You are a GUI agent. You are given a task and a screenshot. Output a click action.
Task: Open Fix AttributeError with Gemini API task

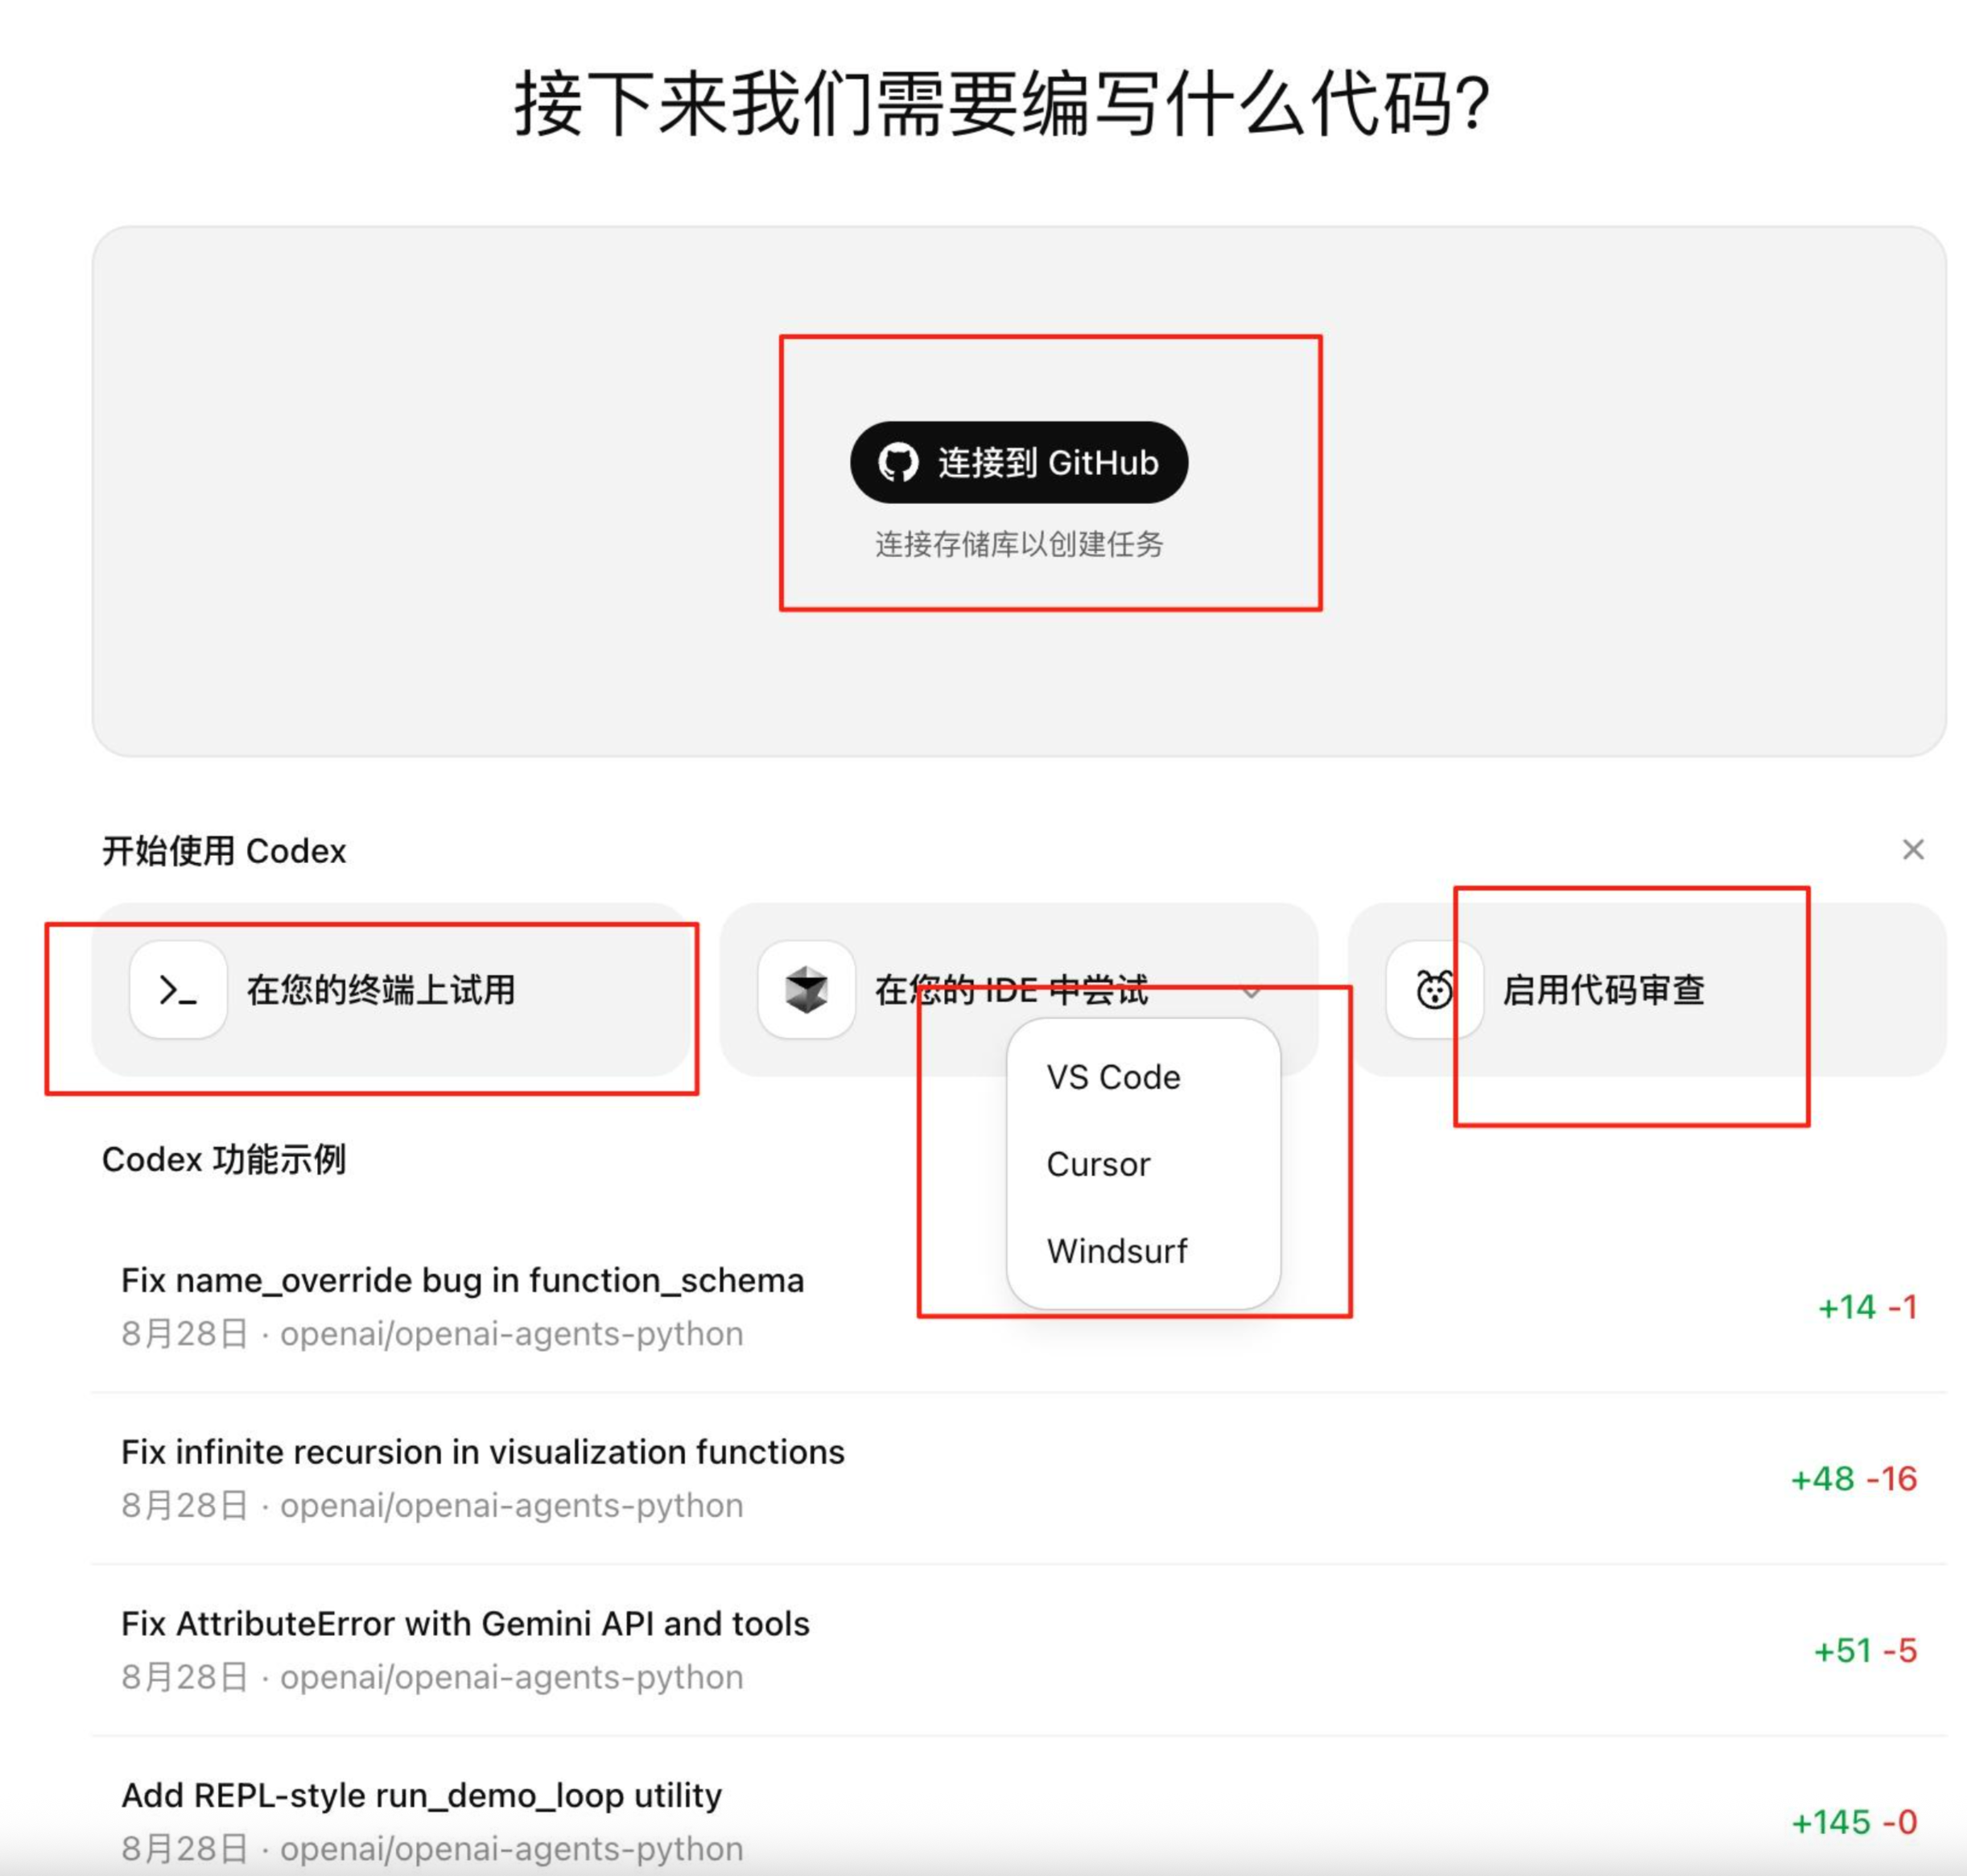(464, 1623)
